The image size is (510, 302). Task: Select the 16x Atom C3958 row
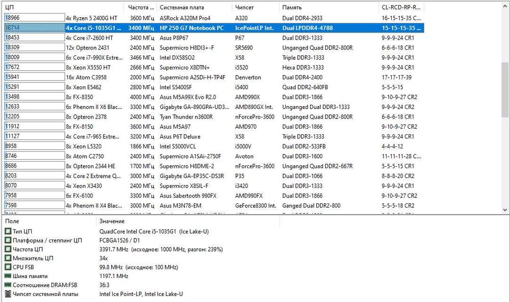(214, 77)
